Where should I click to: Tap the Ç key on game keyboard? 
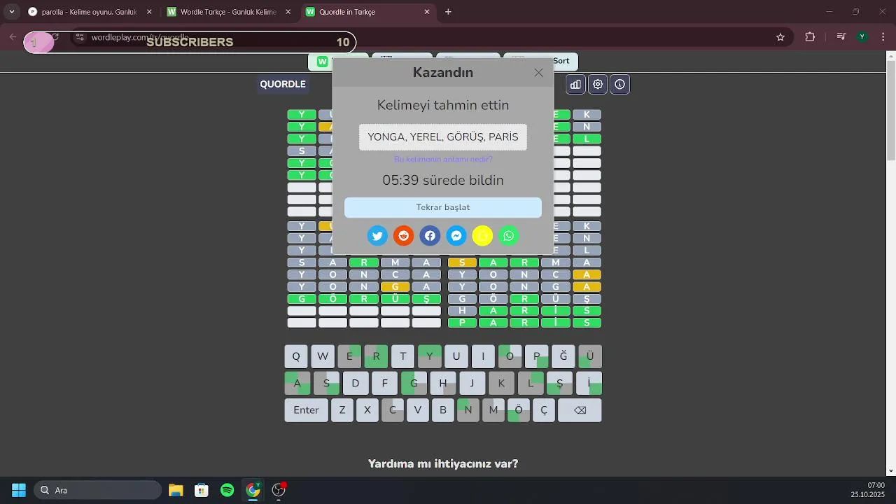click(x=544, y=410)
